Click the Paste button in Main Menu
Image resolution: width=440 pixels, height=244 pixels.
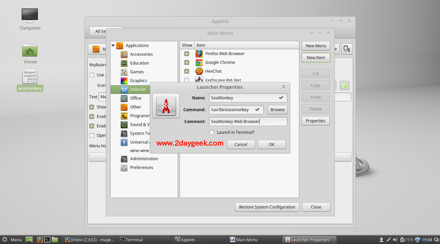click(316, 97)
